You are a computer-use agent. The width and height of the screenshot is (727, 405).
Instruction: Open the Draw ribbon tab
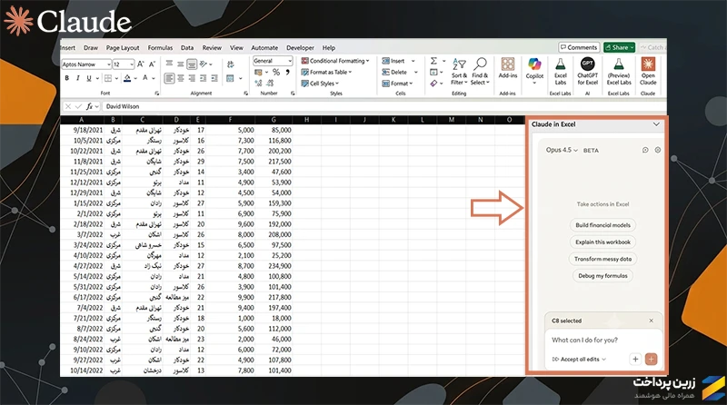91,48
